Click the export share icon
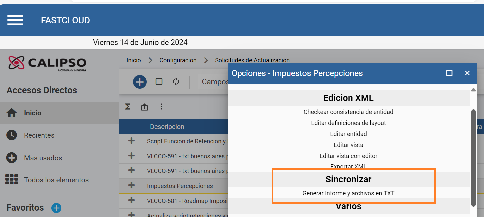The height and width of the screenshot is (217, 484). click(144, 107)
